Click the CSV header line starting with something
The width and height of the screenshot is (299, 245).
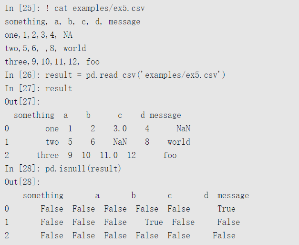click(72, 22)
